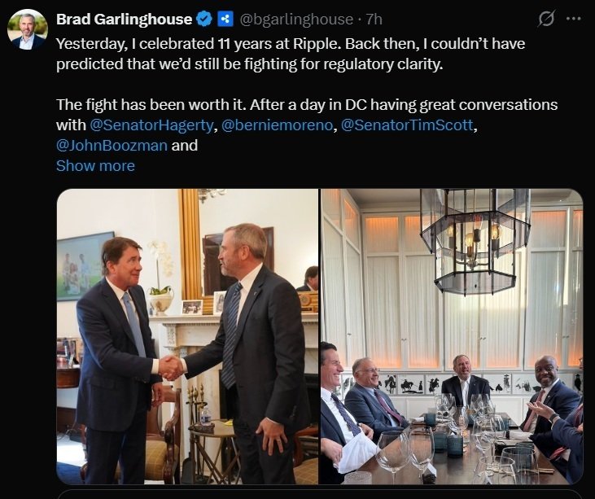The image size is (595, 499).
Task: Open the handshake photo on the left
Action: 187,336
